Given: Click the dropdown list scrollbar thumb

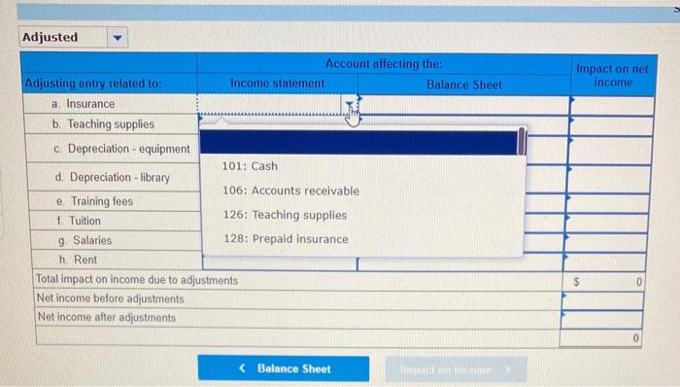Looking at the screenshot, I should [522, 141].
